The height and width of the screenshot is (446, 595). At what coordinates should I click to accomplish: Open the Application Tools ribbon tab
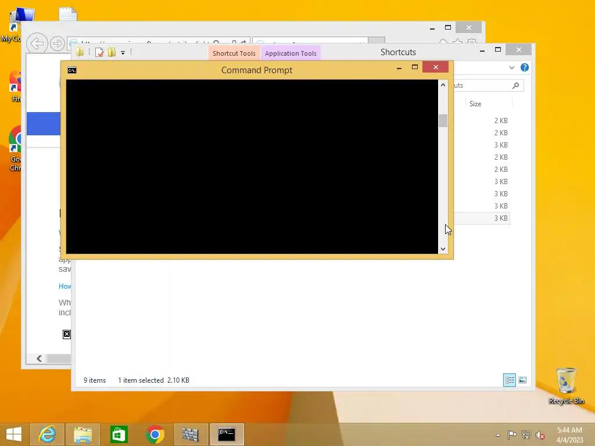tap(291, 53)
